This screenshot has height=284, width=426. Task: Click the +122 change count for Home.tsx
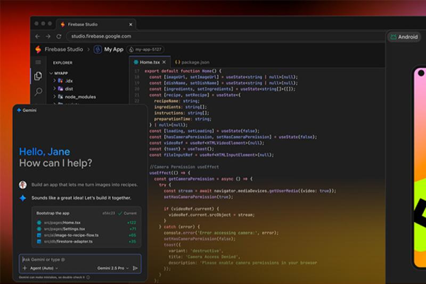point(132,223)
